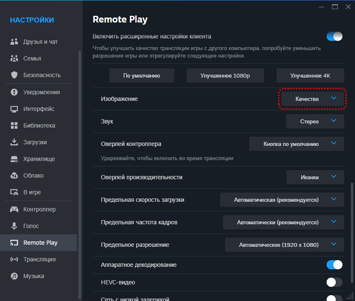Disable advanced client settings toggle
This screenshot has width=355, height=301.
(335, 36)
